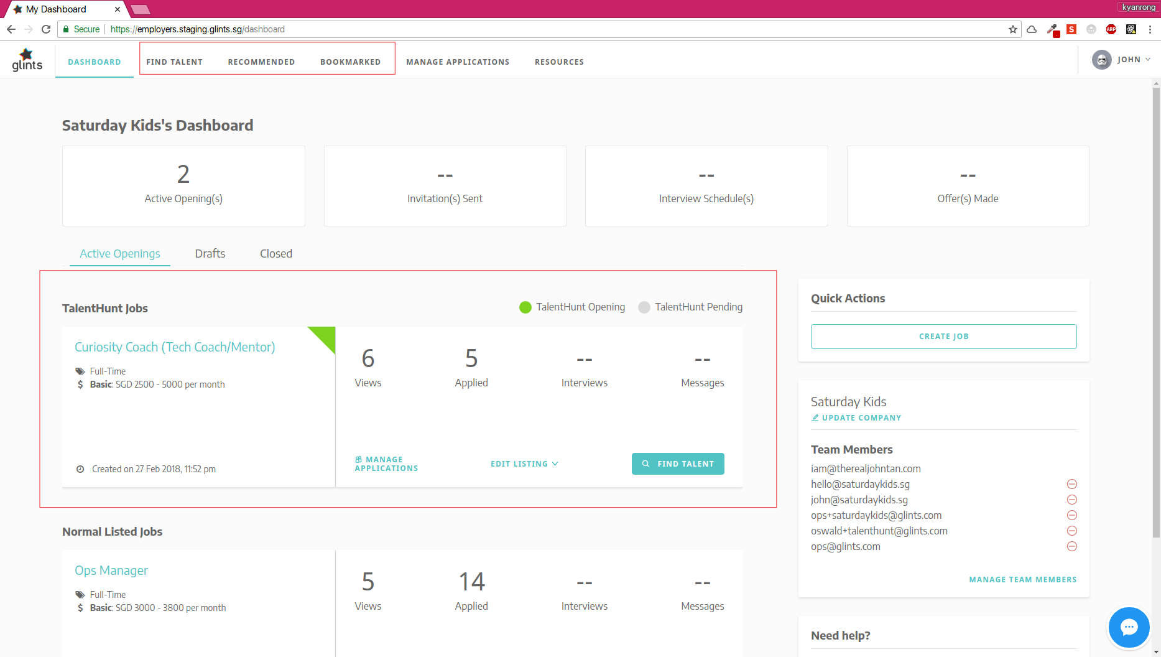
Task: Click the pencil icon next to Update Company
Action: coord(815,417)
